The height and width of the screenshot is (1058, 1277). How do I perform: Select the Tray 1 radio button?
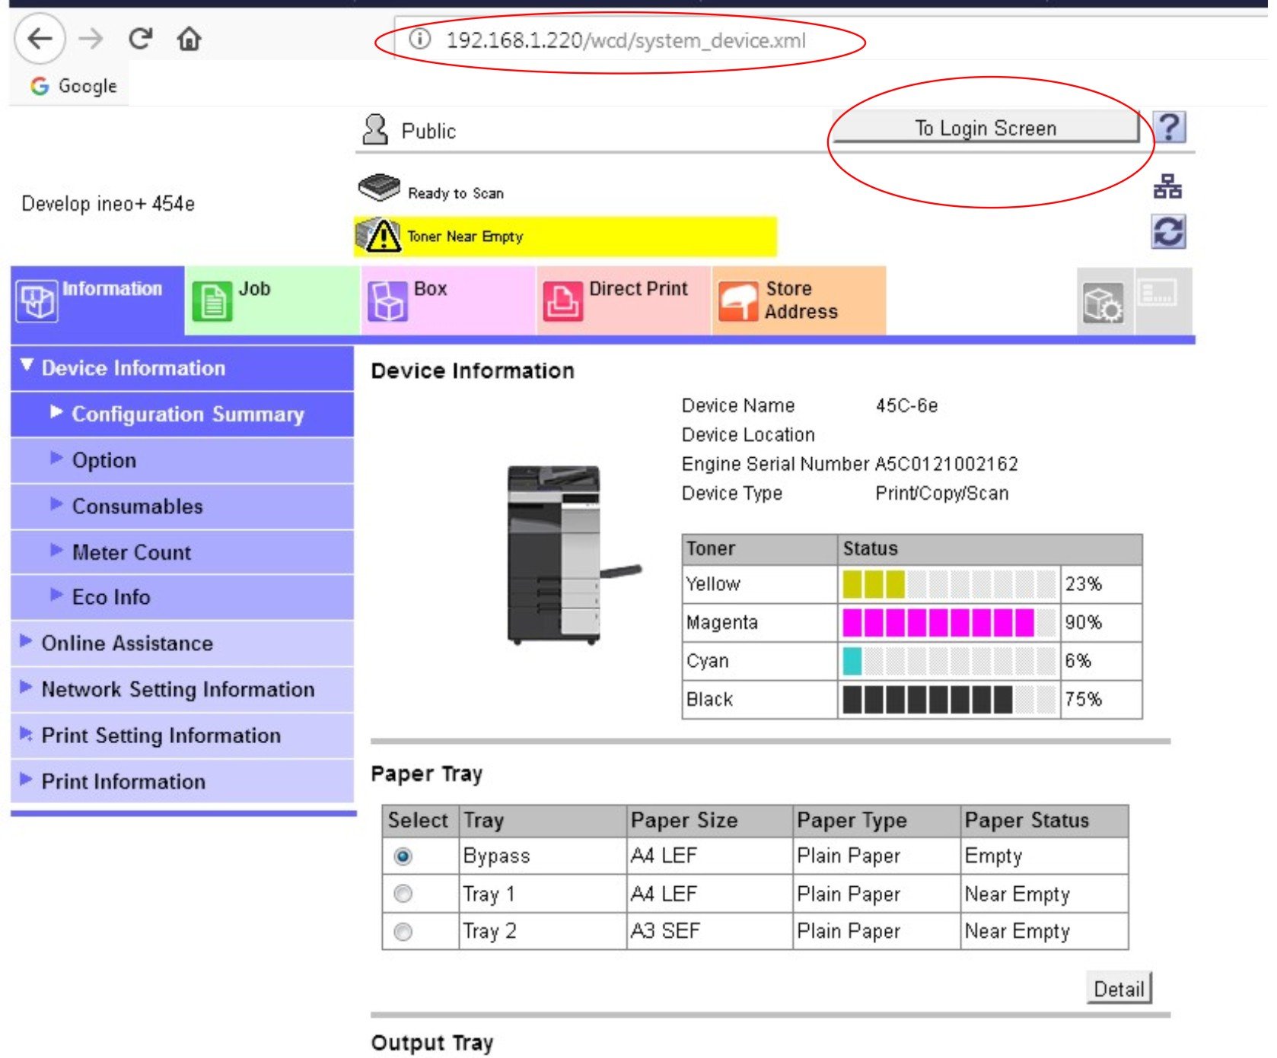403,894
